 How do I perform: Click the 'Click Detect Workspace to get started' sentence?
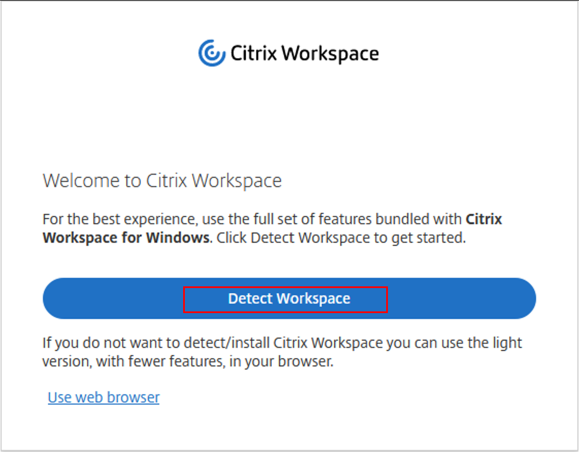[339, 237]
